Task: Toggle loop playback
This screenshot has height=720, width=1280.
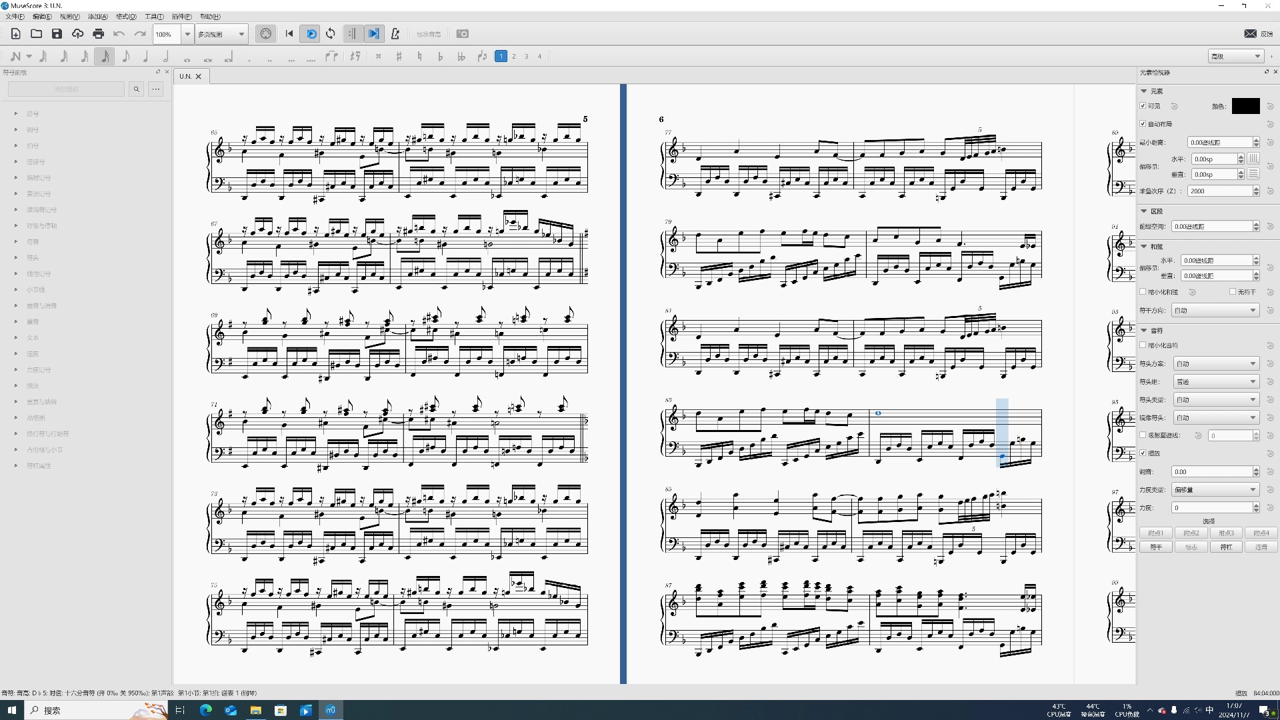Action: pyautogui.click(x=331, y=34)
